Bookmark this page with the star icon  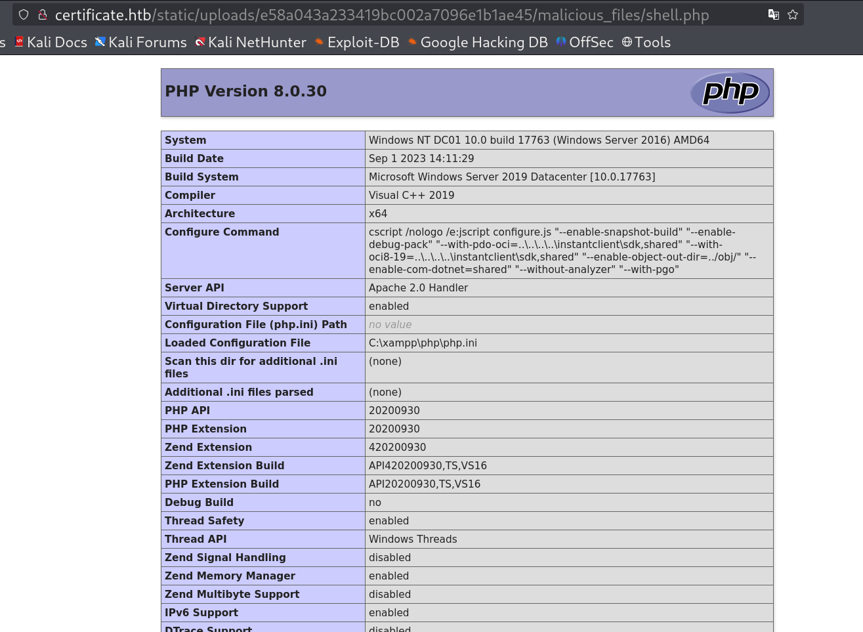tap(793, 14)
